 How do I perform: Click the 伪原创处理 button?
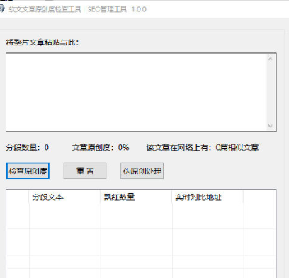click(142, 170)
